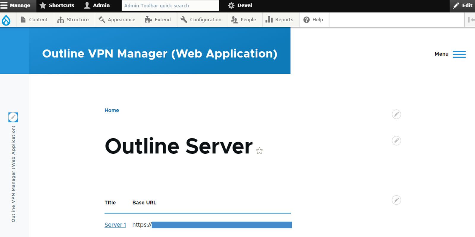
Task: Sort table by Base URL column header
Action: pos(144,203)
